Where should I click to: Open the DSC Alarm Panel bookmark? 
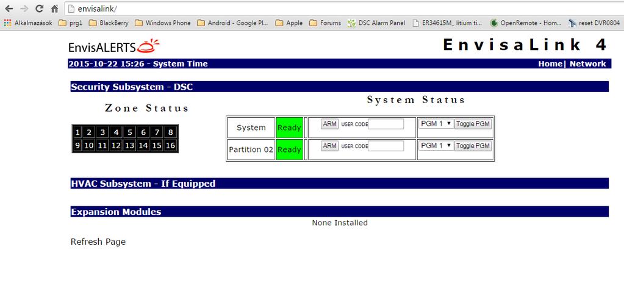coord(376,23)
